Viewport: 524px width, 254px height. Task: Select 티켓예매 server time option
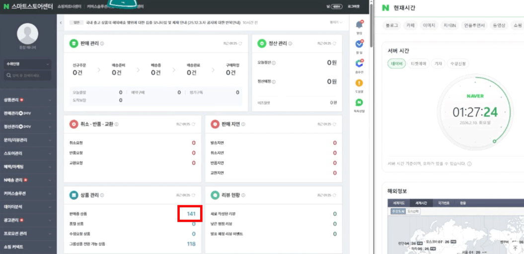click(418, 63)
